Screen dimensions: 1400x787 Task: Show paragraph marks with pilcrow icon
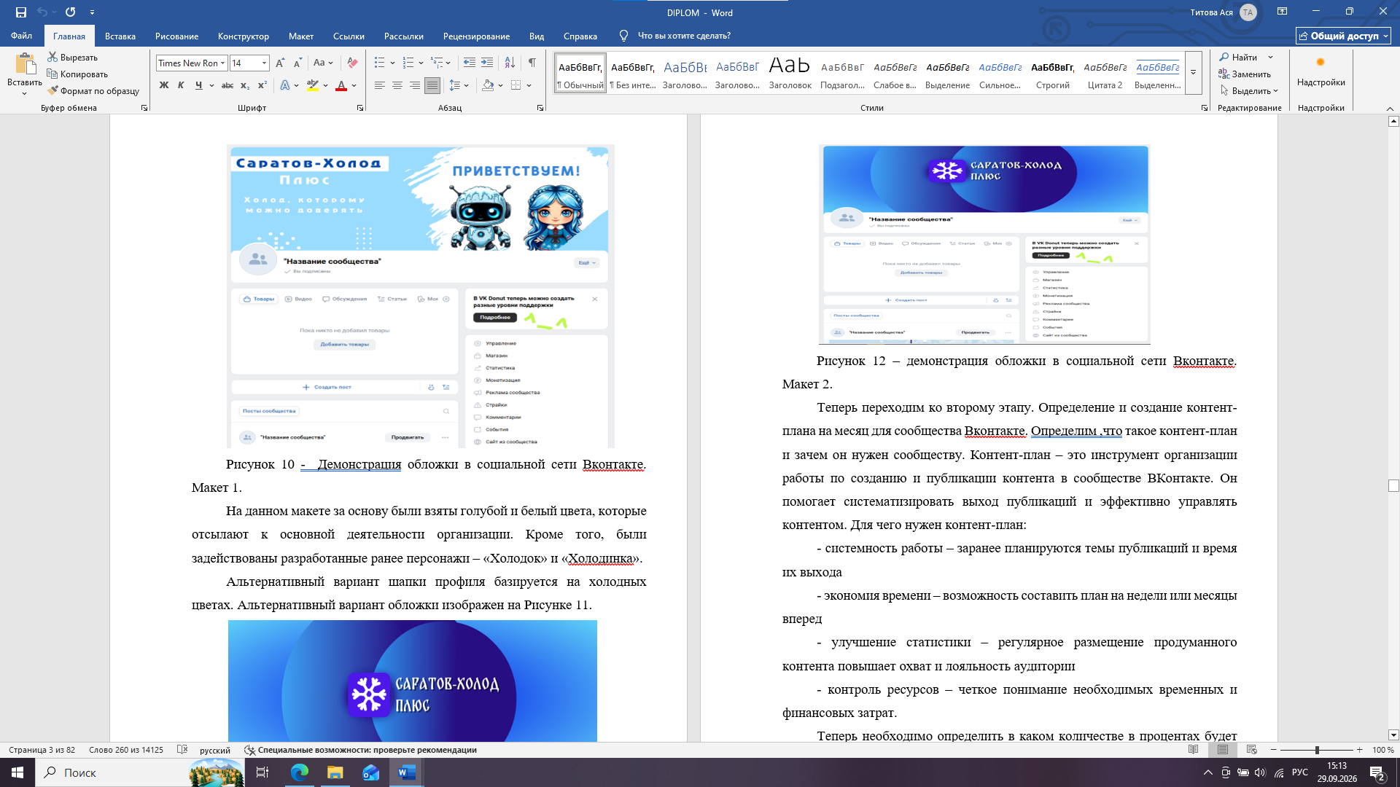coord(532,63)
